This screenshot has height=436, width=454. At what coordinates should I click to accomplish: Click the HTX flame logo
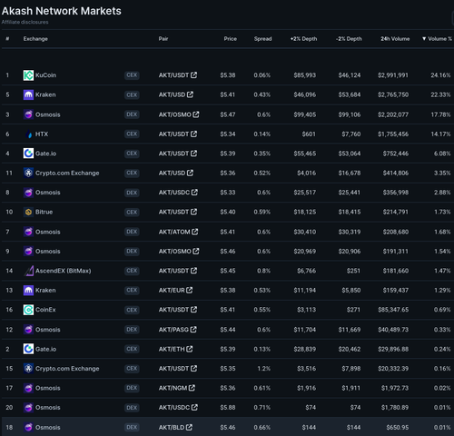click(28, 134)
